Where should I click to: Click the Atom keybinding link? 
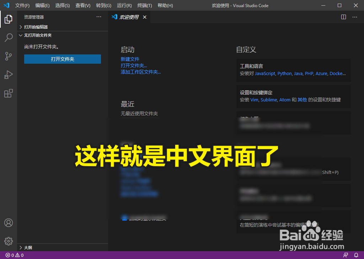285,100
